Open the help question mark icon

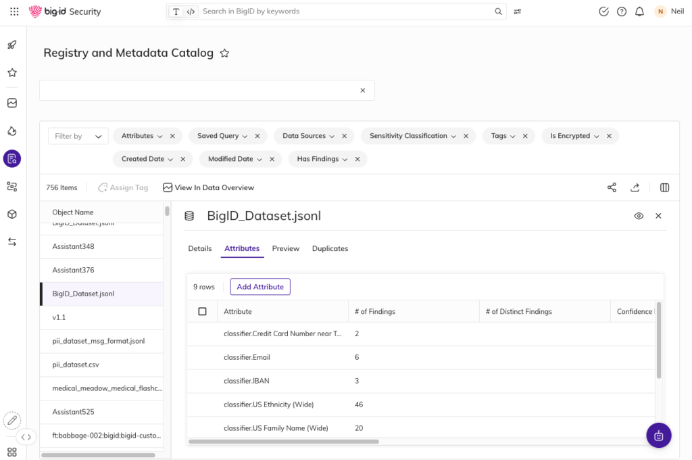click(x=622, y=11)
